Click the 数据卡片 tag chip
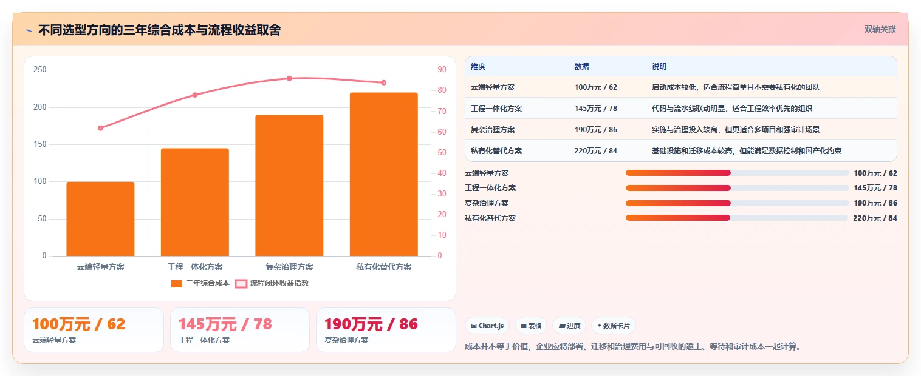This screenshot has height=376, width=921. click(x=614, y=326)
